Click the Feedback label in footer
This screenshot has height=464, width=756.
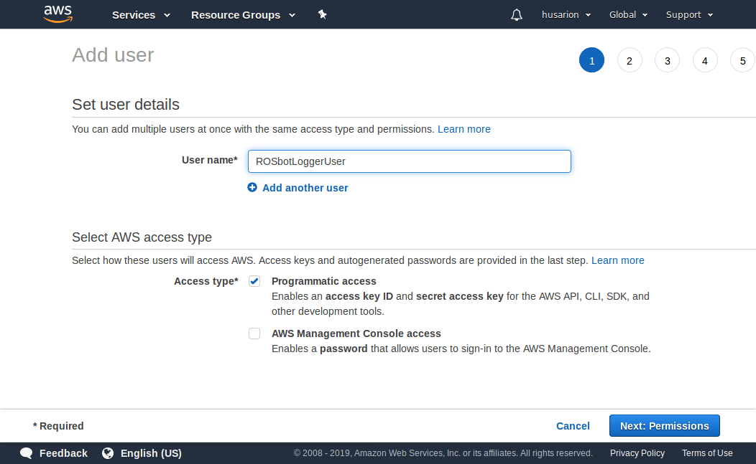click(x=64, y=453)
